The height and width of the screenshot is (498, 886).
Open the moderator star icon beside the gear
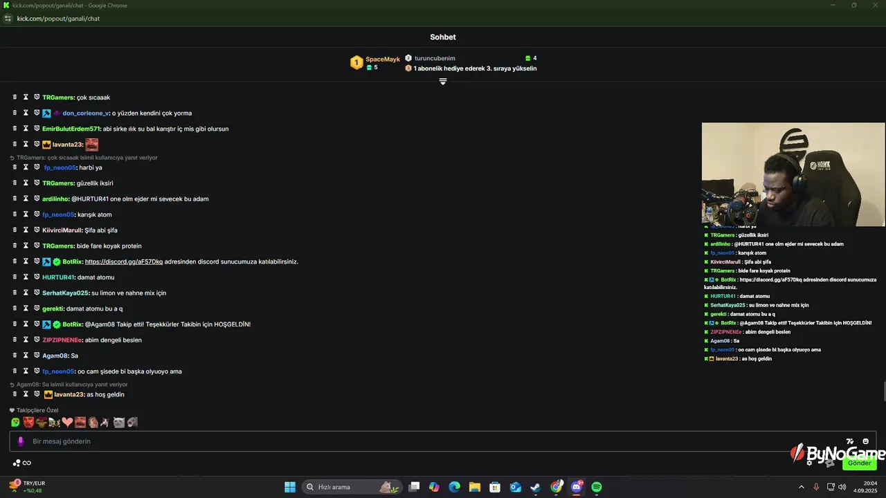coord(829,463)
